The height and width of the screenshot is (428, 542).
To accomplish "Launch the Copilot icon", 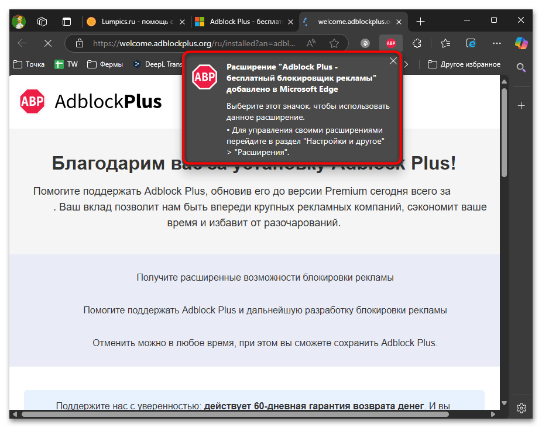I will pyautogui.click(x=521, y=43).
